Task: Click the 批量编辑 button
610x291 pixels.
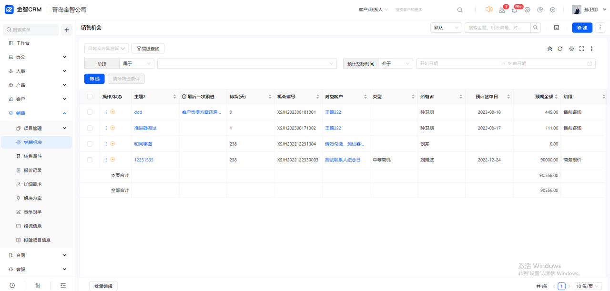Action: [x=103, y=286]
